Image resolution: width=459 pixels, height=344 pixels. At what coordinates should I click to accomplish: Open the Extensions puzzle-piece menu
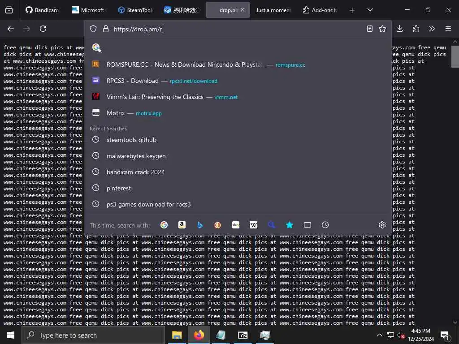pyautogui.click(x=416, y=29)
